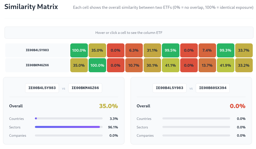This screenshot has width=256, height=149.
Task: Click the 31.1% cell in the first row
Action: point(152,50)
